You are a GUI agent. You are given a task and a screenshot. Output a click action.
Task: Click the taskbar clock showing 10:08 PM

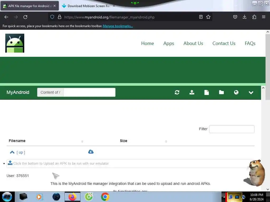(257, 197)
